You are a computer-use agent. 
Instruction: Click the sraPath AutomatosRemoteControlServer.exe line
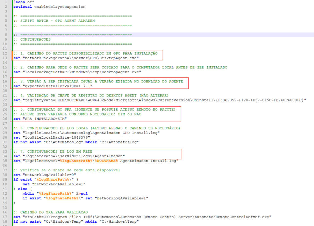pos(142,217)
